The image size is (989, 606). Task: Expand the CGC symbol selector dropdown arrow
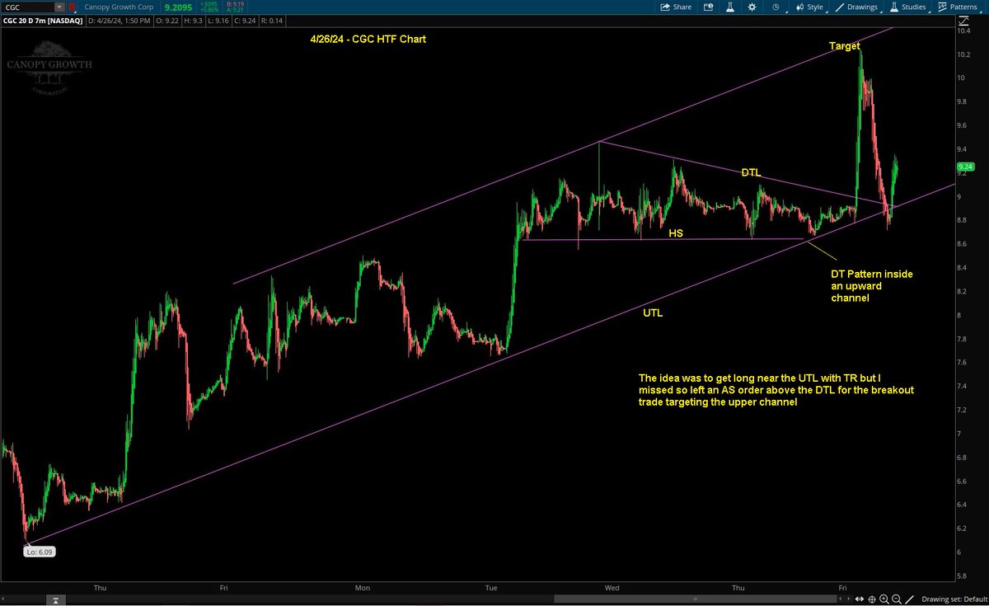click(x=59, y=7)
